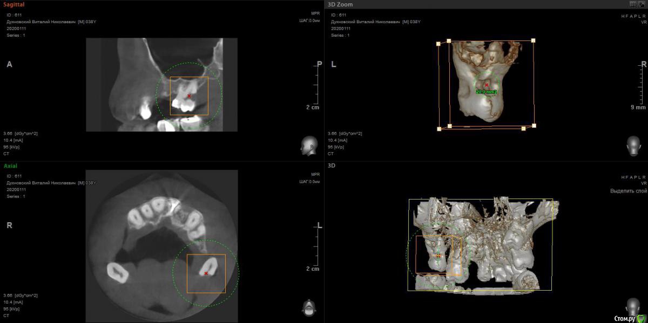
Task: Click the orange crosshair marker in the 3D view
Action: pos(438,255)
